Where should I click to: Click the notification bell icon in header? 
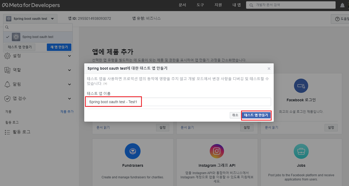click(x=342, y=5)
